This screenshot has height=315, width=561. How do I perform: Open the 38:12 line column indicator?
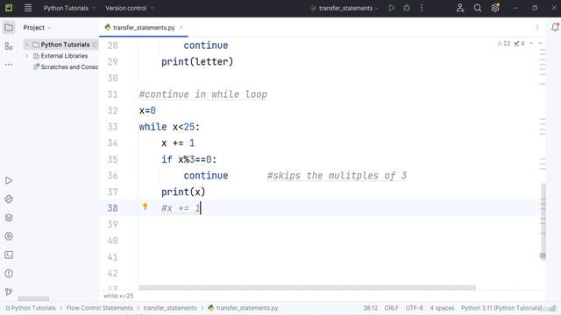(x=370, y=308)
